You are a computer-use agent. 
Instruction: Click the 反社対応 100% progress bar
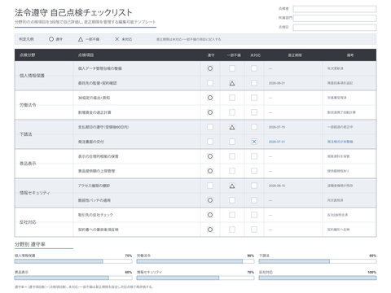coord(318,278)
